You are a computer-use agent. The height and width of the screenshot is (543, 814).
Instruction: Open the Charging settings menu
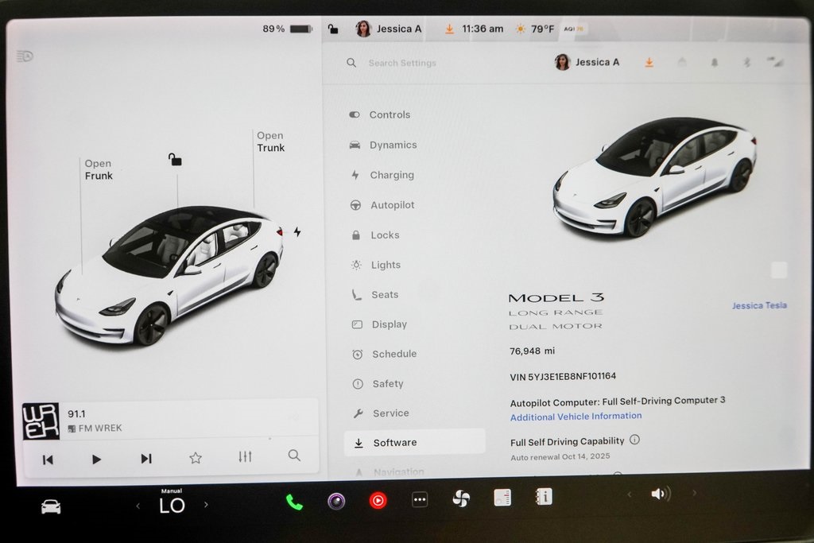(383, 175)
